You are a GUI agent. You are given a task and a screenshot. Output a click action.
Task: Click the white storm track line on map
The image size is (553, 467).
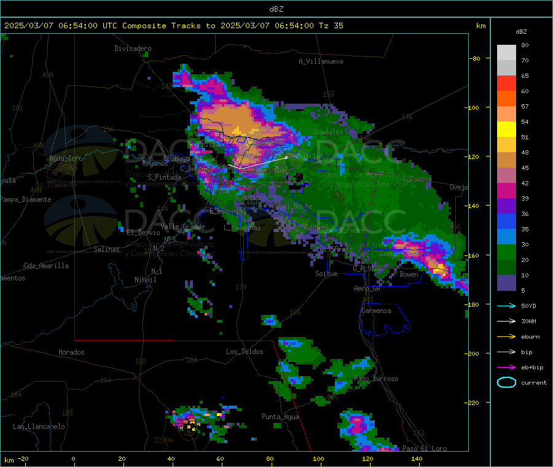click(257, 163)
